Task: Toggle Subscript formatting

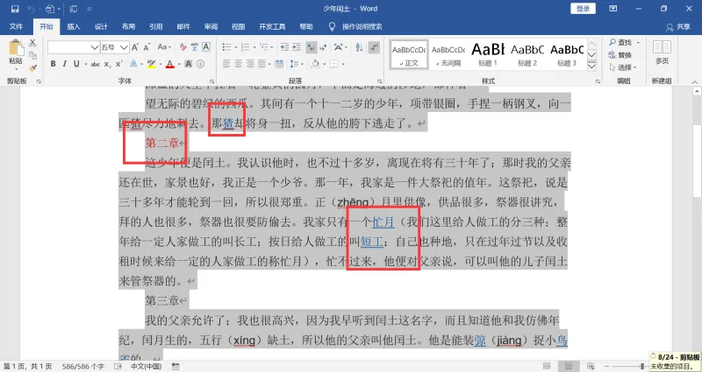Action: (107, 64)
